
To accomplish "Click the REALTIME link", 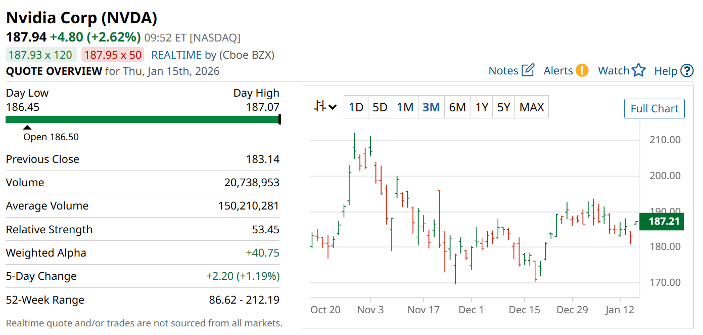I will (x=177, y=55).
